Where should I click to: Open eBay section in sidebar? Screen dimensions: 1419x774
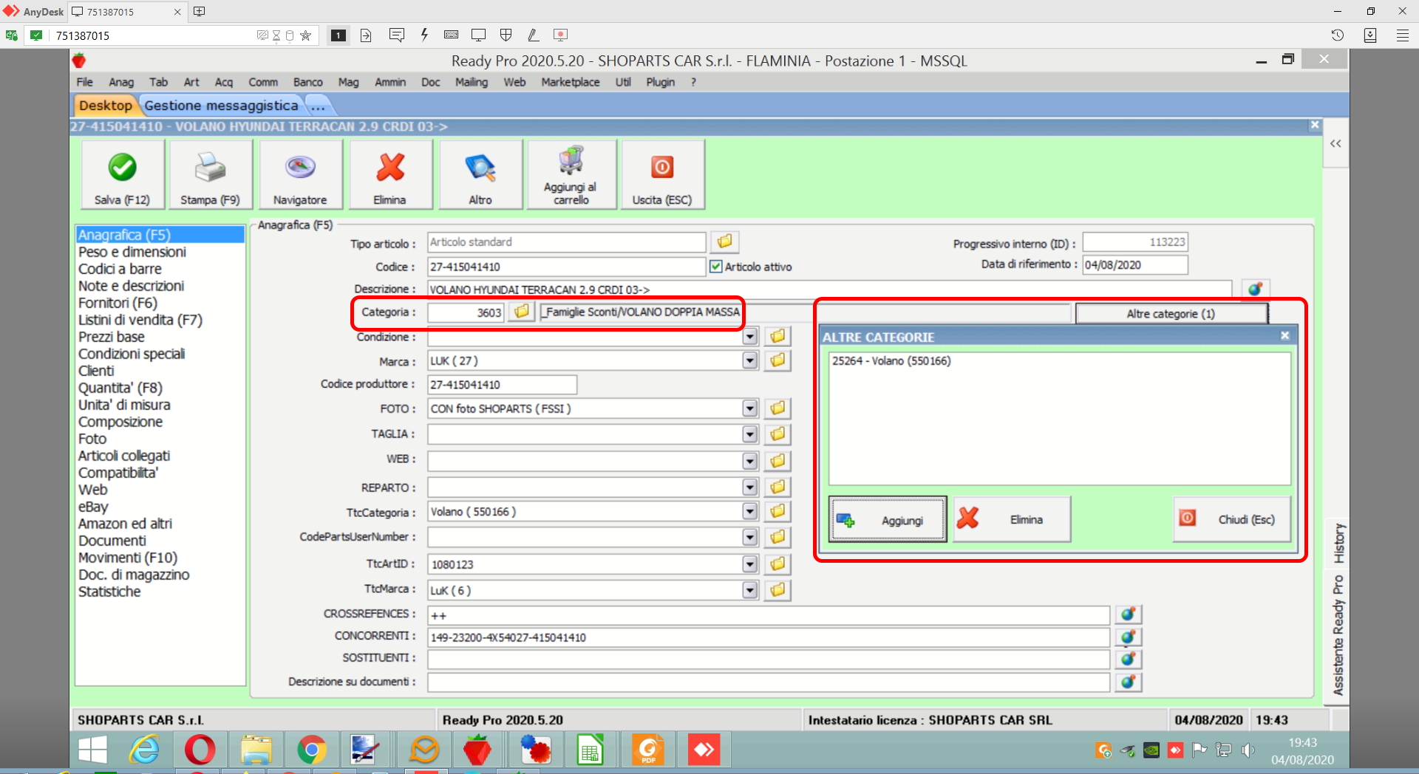click(93, 507)
